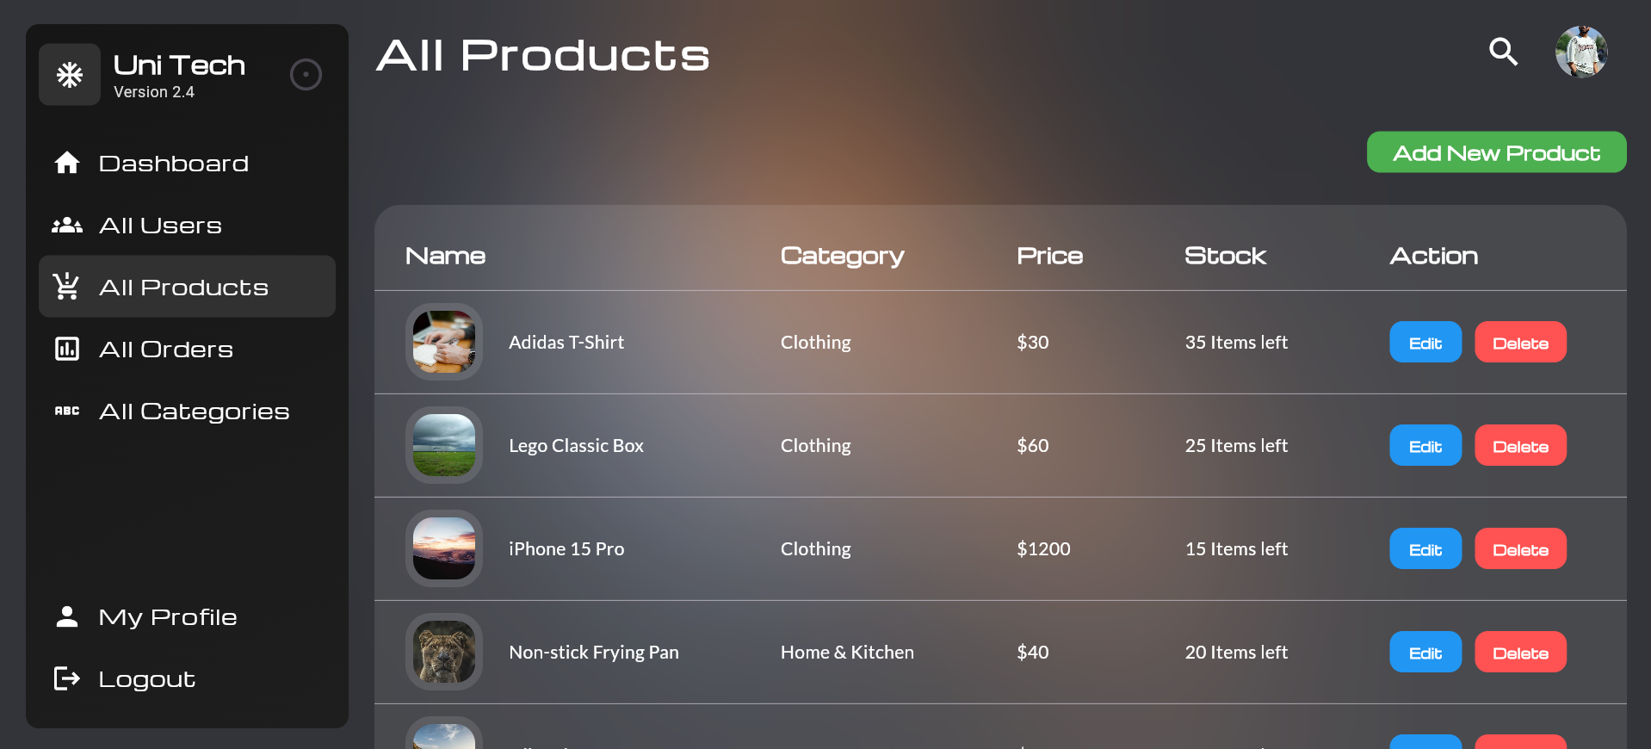Click the All Categories ABC icon

click(x=67, y=411)
